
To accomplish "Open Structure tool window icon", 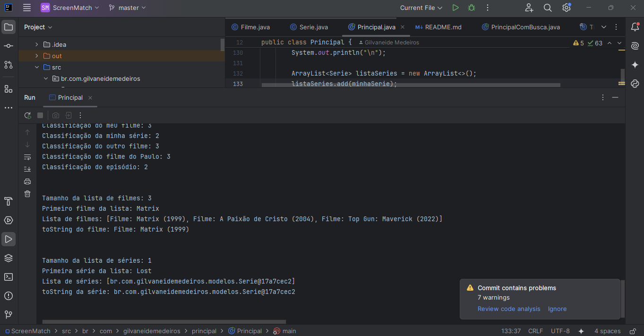I will click(x=9, y=89).
